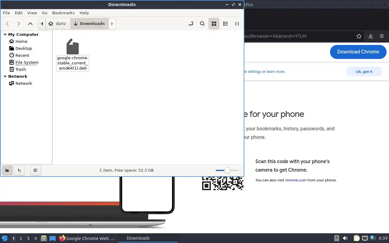Open the volume control tray icon
This screenshot has width=389, height=243.
point(345,238)
